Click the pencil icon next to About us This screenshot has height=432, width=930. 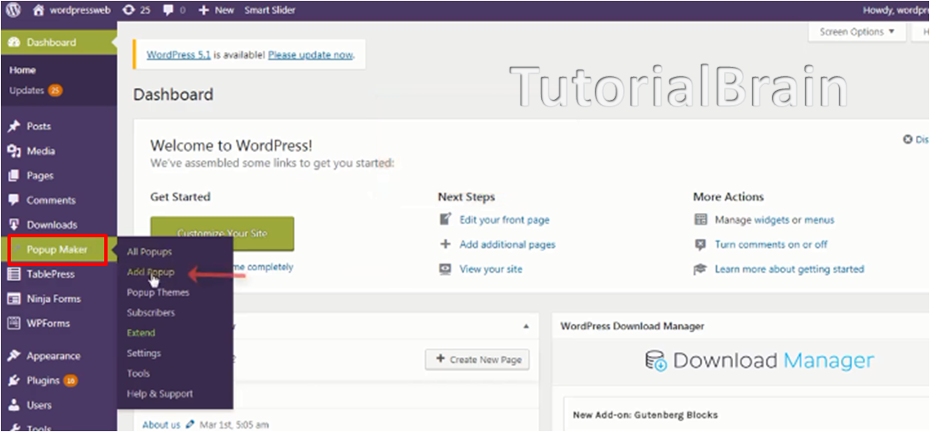189,425
